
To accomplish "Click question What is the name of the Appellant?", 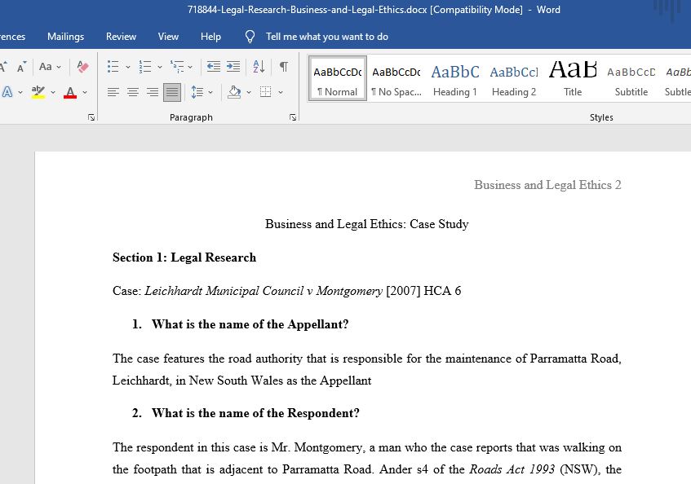I will coord(250,324).
